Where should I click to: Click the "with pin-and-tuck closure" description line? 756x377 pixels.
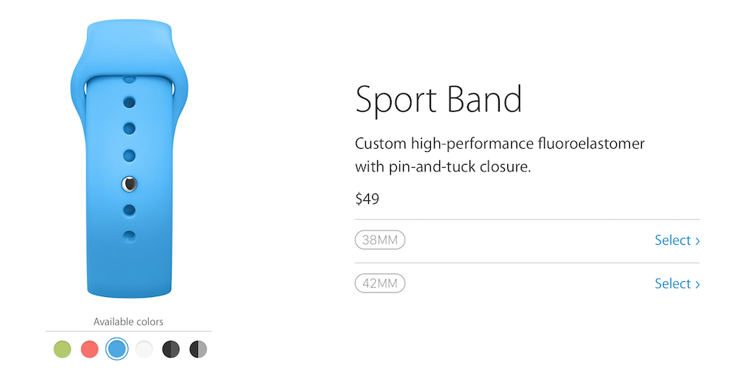point(443,166)
